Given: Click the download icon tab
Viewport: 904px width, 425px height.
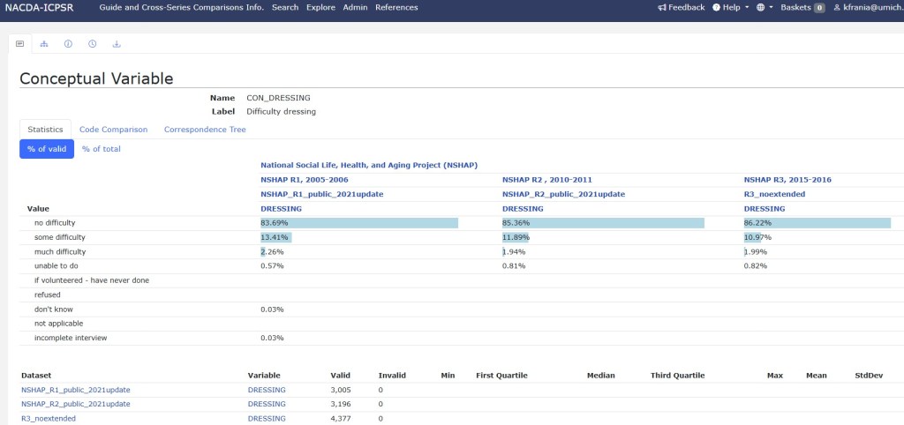Looking at the screenshot, I should pyautogui.click(x=117, y=43).
